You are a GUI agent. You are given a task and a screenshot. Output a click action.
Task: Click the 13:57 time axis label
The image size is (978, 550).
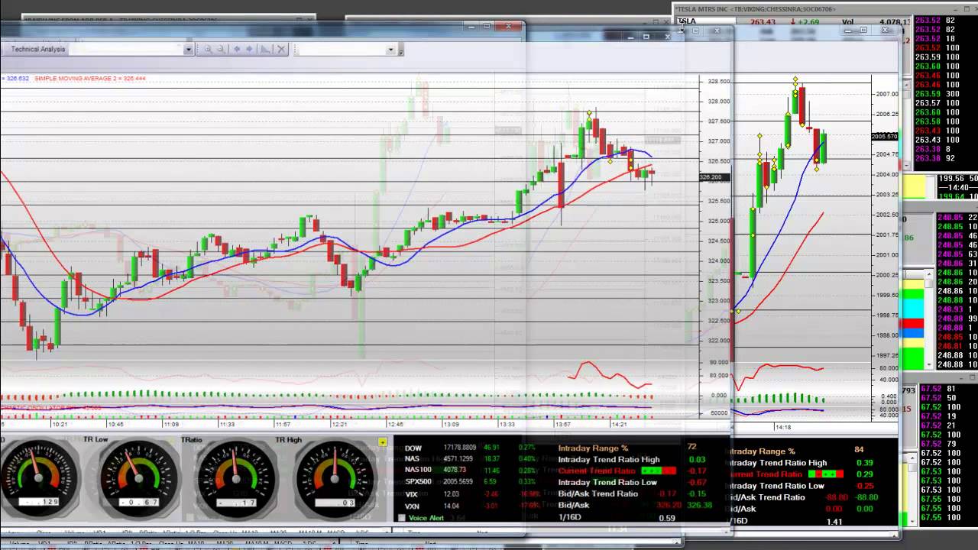click(563, 424)
